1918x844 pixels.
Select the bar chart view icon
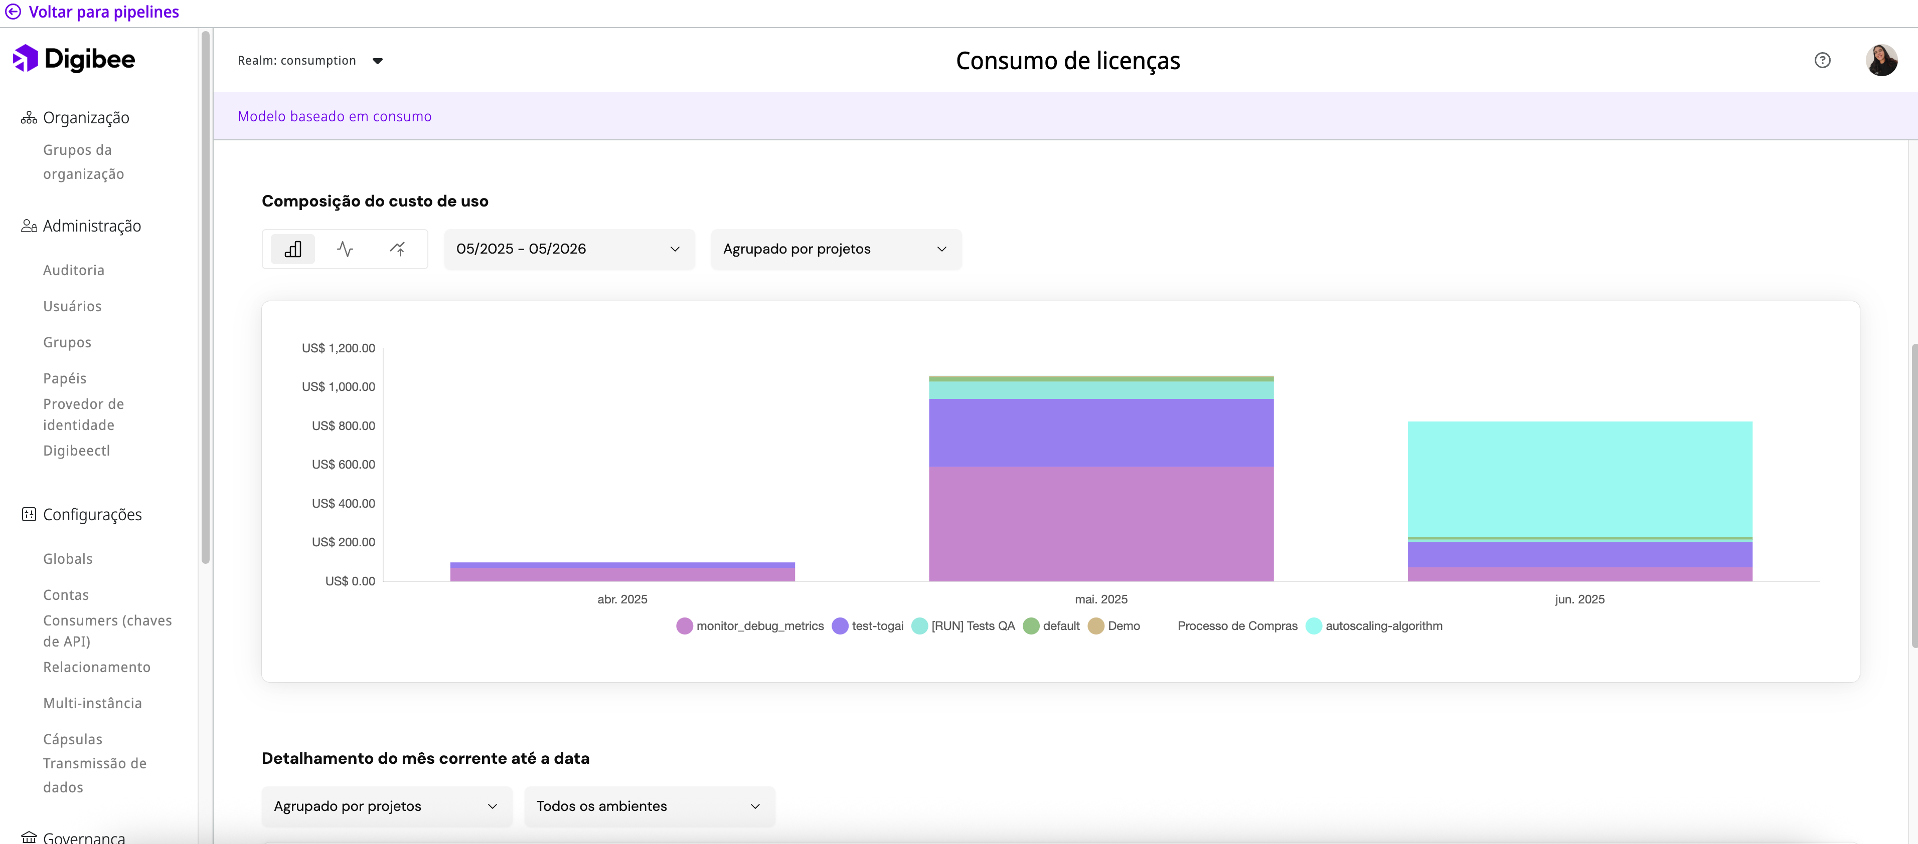click(292, 249)
